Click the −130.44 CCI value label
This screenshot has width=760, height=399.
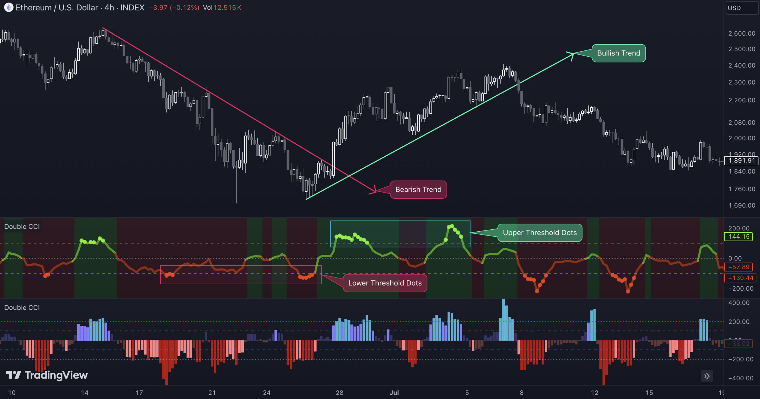(x=740, y=278)
